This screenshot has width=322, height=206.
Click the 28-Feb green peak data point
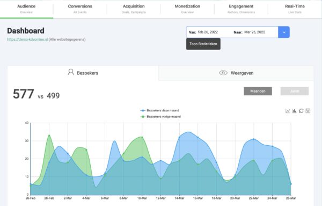pyautogui.click(x=49, y=136)
